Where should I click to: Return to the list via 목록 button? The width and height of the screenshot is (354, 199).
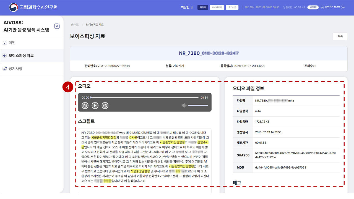(340, 36)
